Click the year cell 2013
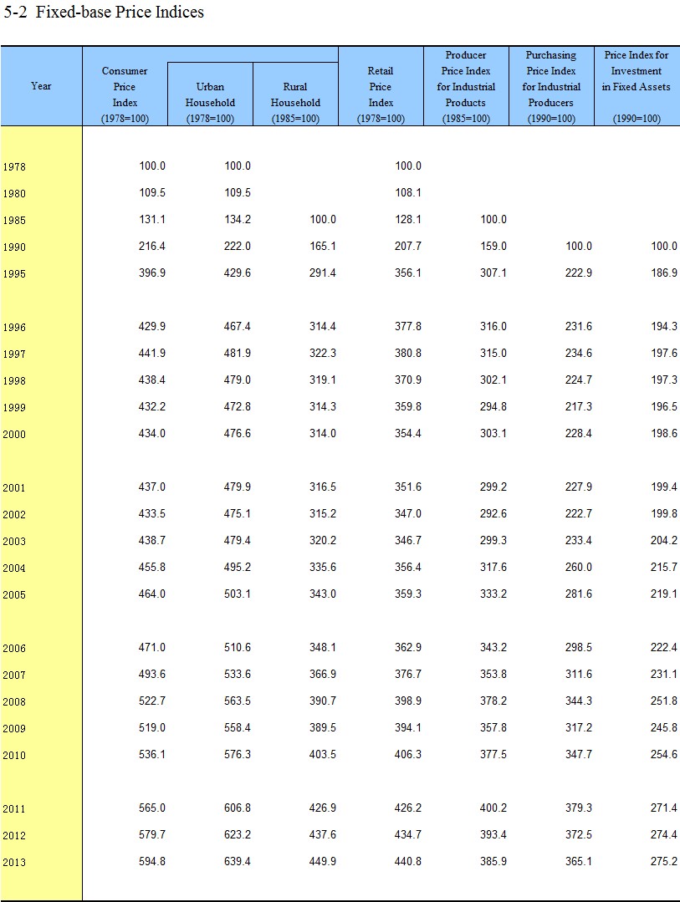This screenshot has width=680, height=902. pyautogui.click(x=14, y=863)
